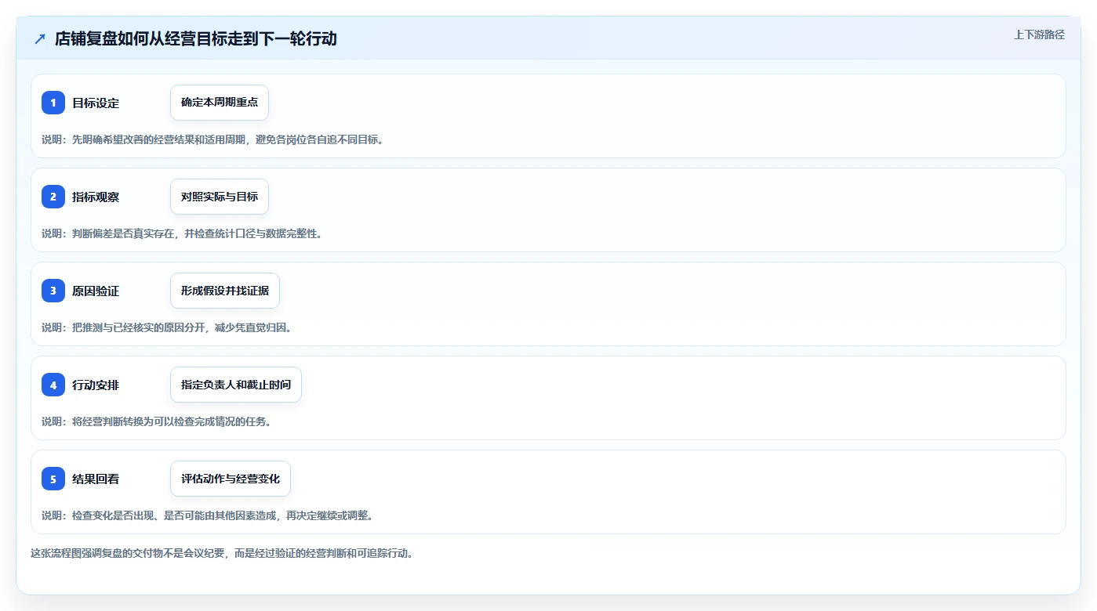1097x611 pixels.
Task: Click the step 3 number badge
Action: (x=53, y=291)
